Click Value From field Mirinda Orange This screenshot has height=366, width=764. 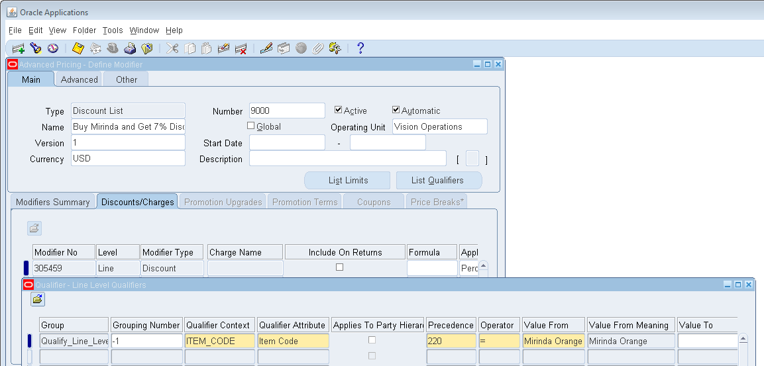(x=553, y=341)
